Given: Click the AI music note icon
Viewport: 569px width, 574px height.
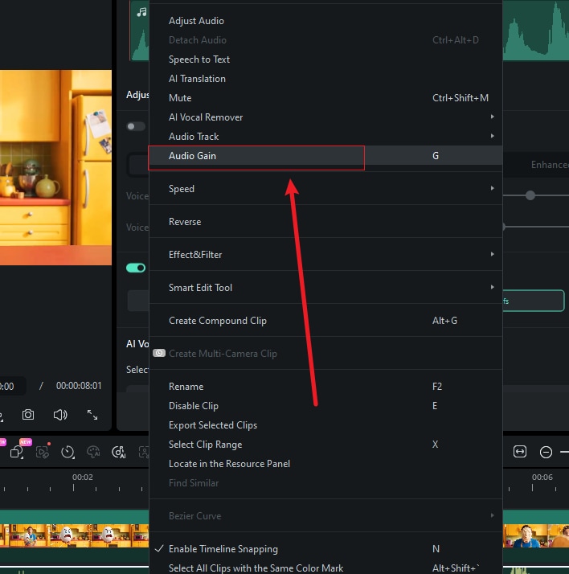Looking at the screenshot, I should [119, 452].
